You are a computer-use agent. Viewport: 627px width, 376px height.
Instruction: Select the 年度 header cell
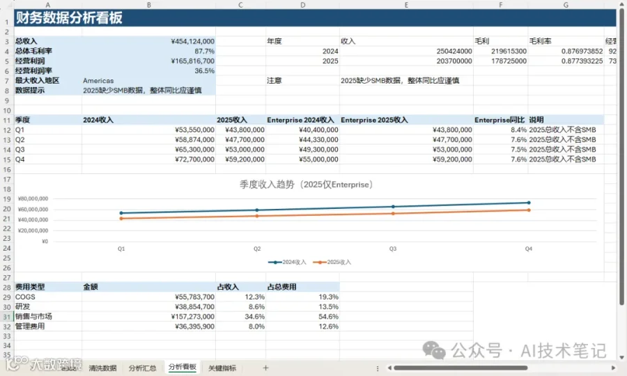303,41
